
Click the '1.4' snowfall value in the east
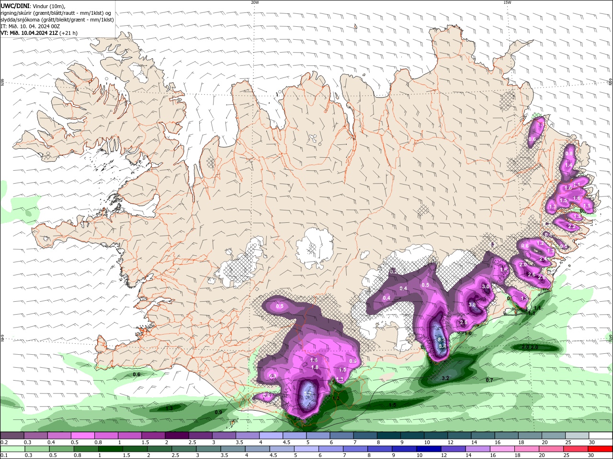click(568, 165)
